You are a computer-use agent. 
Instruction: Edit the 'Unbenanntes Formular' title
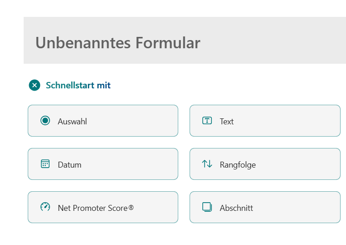(118, 43)
